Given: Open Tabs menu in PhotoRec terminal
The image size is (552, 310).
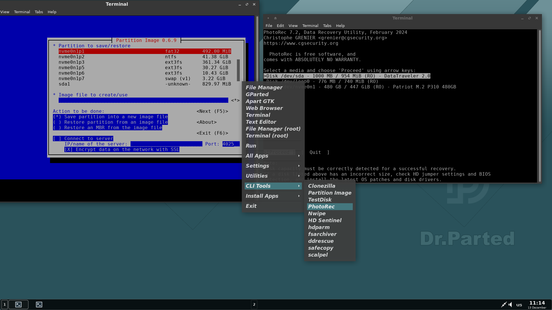Looking at the screenshot, I should pyautogui.click(x=327, y=26).
